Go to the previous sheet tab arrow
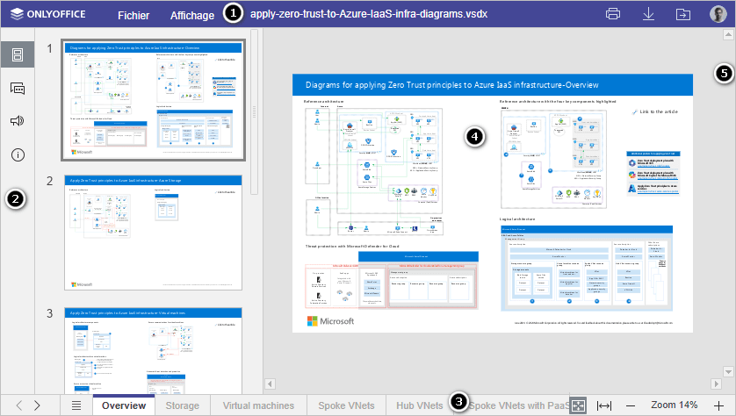The image size is (736, 416). click(x=19, y=405)
